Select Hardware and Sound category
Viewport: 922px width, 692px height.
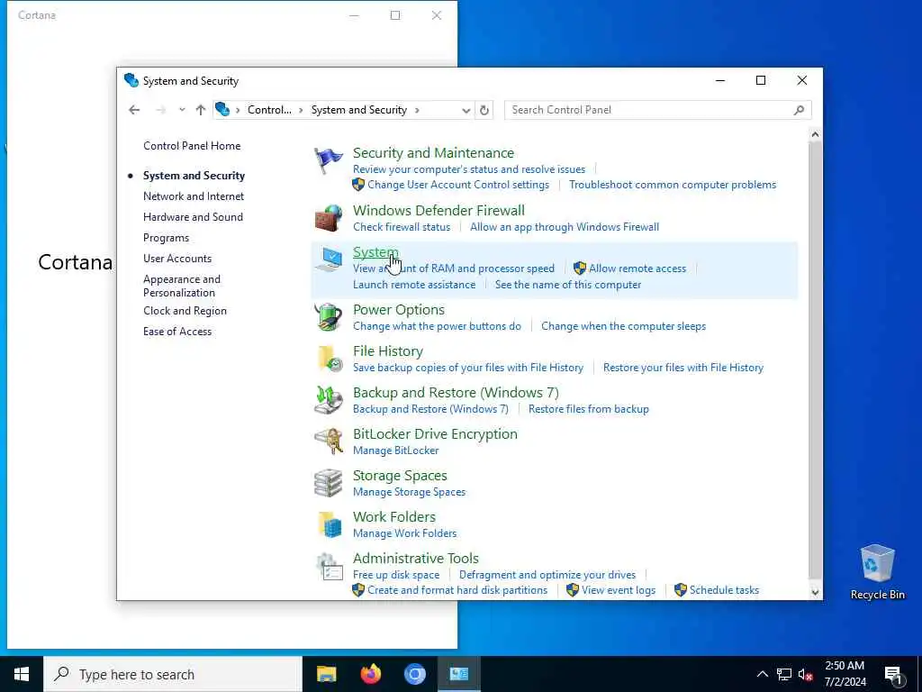coord(193,217)
